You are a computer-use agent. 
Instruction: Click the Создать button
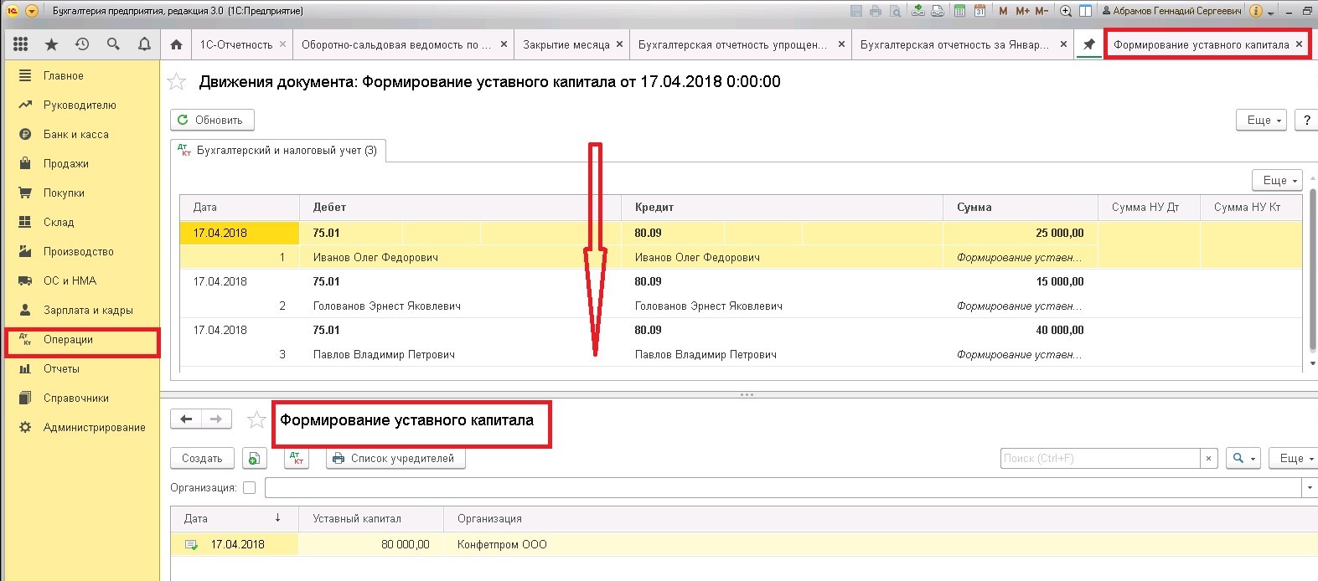[x=202, y=458]
